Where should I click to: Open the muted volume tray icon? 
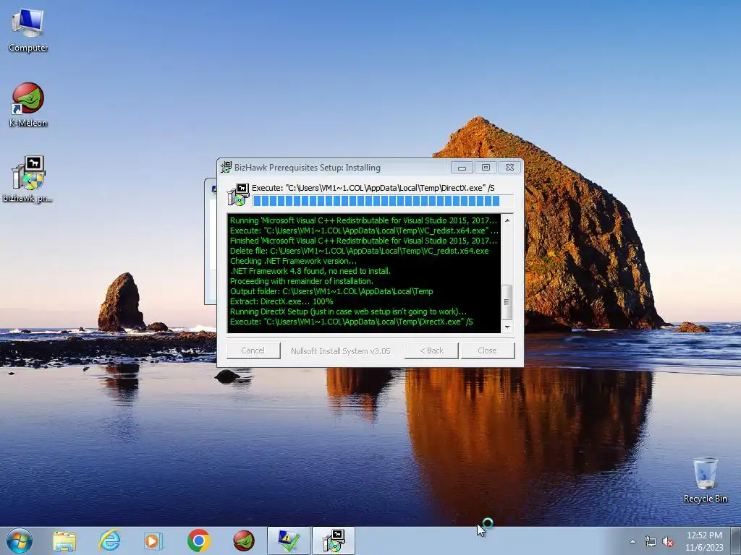point(668,542)
